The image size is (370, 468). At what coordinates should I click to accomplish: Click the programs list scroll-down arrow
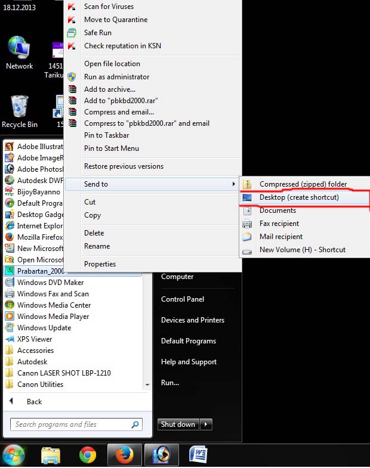click(x=147, y=385)
